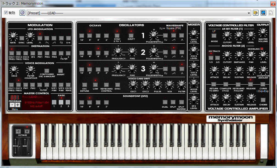Toggle oscillator 3 LOW button
The image size is (277, 168).
click(x=95, y=85)
